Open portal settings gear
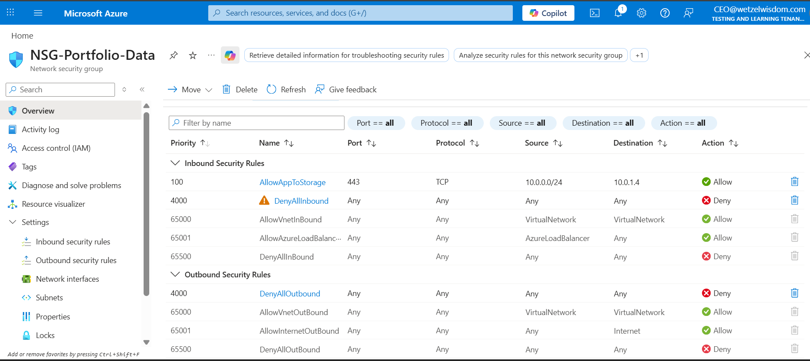Image resolution: width=810 pixels, height=361 pixels. click(x=641, y=13)
